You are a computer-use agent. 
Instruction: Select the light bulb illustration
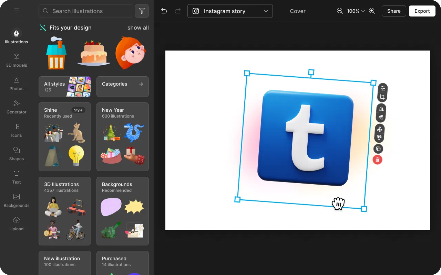(x=76, y=155)
